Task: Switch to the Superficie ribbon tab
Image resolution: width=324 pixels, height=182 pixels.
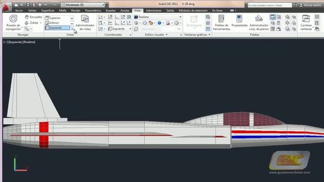Action: coord(48,11)
